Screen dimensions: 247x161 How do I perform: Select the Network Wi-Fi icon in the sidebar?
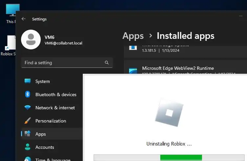[28, 107]
